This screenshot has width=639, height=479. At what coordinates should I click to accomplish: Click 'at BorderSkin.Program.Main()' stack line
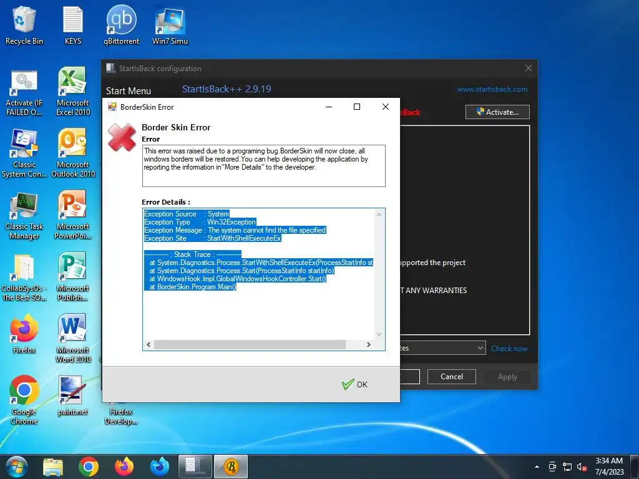190,287
